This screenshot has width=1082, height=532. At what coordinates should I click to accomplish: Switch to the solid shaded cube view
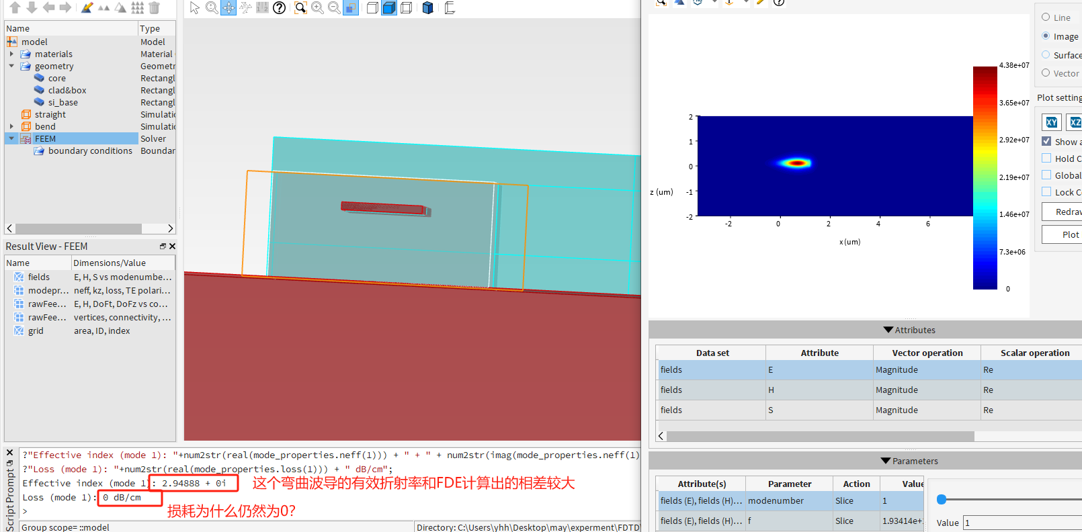click(x=389, y=7)
